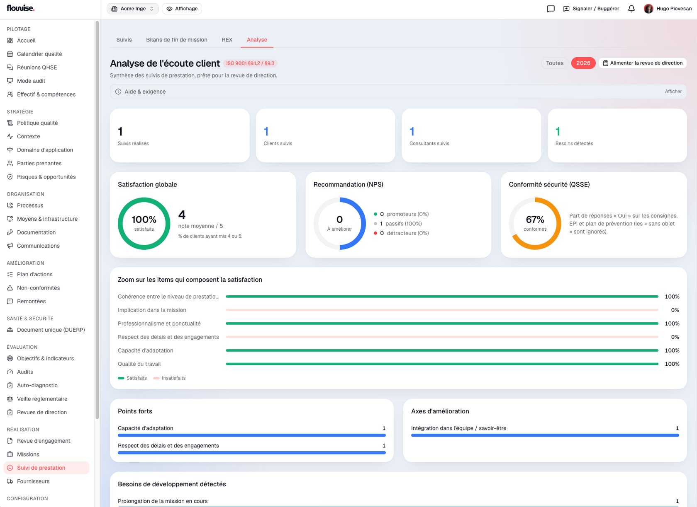This screenshot has width=697, height=507.
Task: Click the Calendrier qualité calendar icon
Action: pyautogui.click(x=10, y=54)
